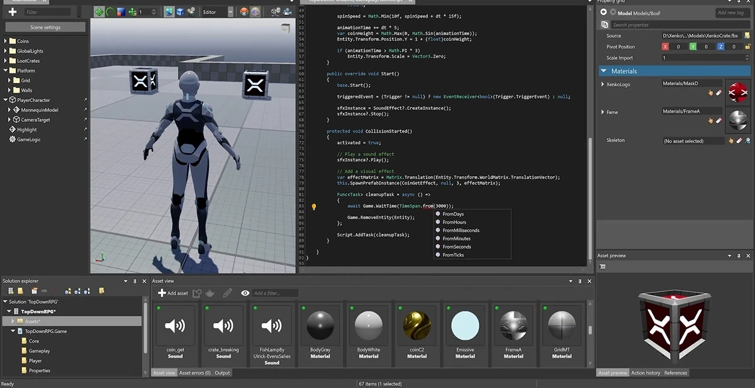Click the Add new tag field

tap(732, 13)
